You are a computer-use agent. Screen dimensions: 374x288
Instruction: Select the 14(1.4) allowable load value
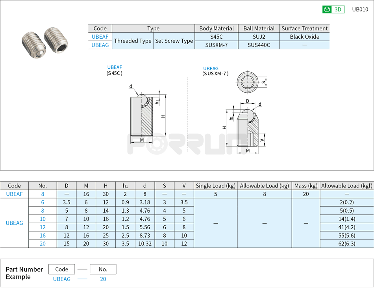coord(346,219)
